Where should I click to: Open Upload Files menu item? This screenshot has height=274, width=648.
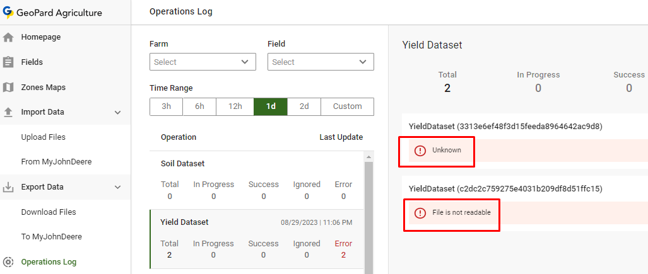coord(44,137)
